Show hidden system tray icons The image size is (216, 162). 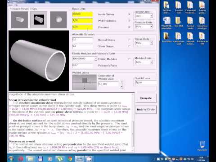[154, 159]
